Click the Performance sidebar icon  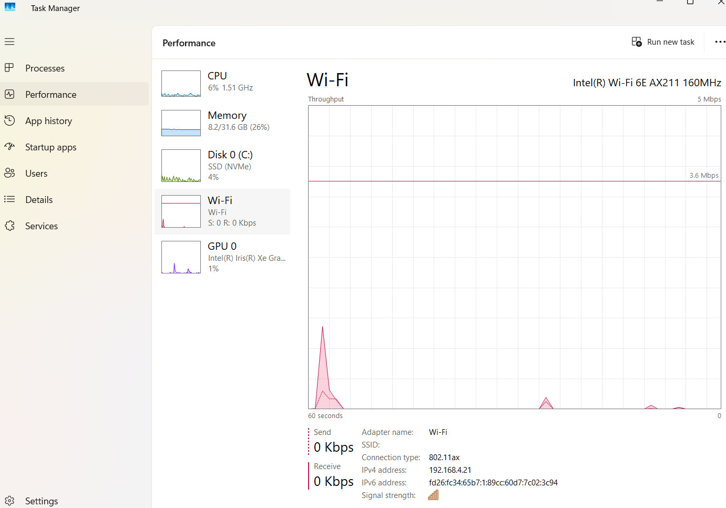tap(9, 94)
